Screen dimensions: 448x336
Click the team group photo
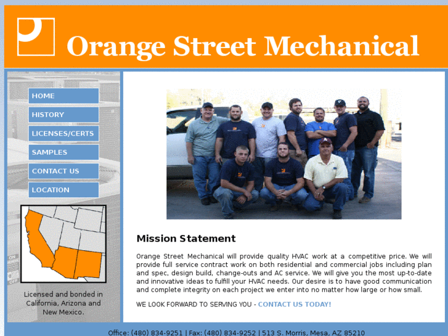click(x=283, y=154)
